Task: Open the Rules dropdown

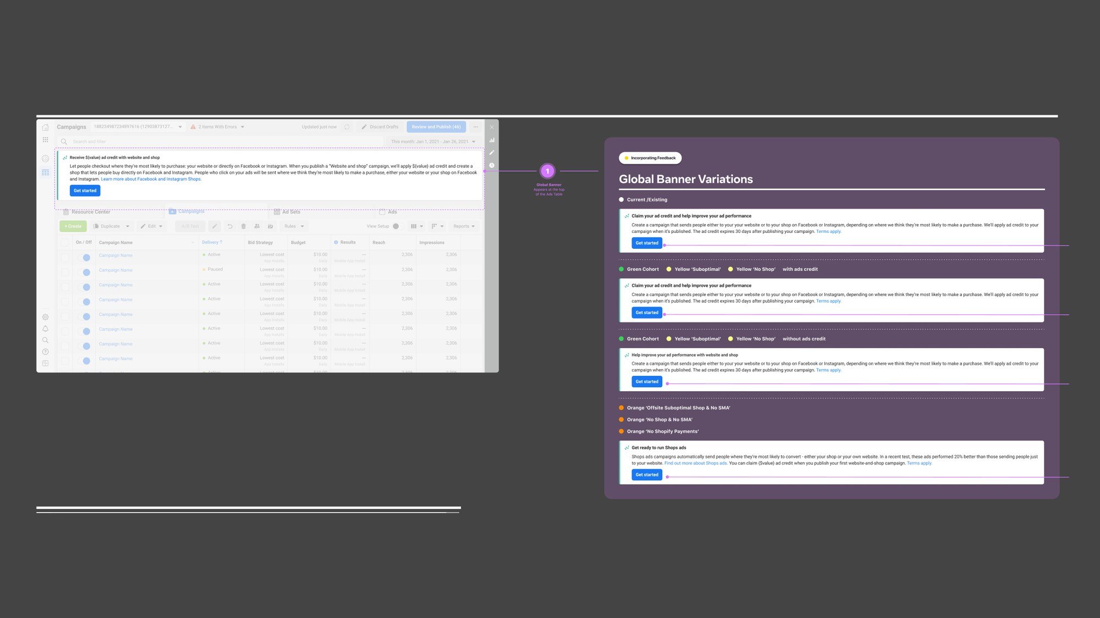Action: pyautogui.click(x=294, y=226)
